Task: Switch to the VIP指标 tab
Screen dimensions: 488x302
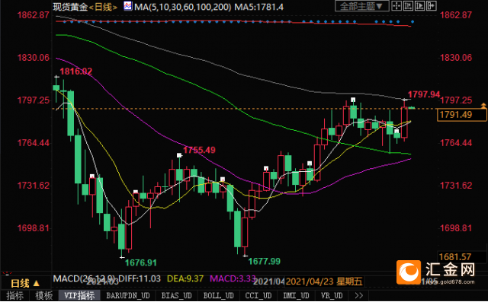Action: tap(79, 295)
